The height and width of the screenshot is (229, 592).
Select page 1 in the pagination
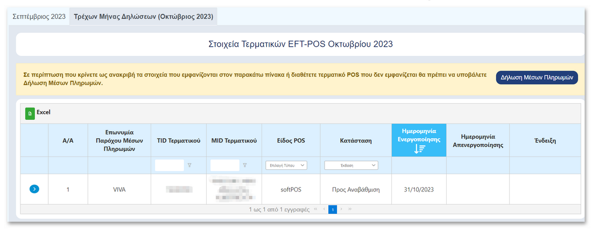tap(333, 210)
